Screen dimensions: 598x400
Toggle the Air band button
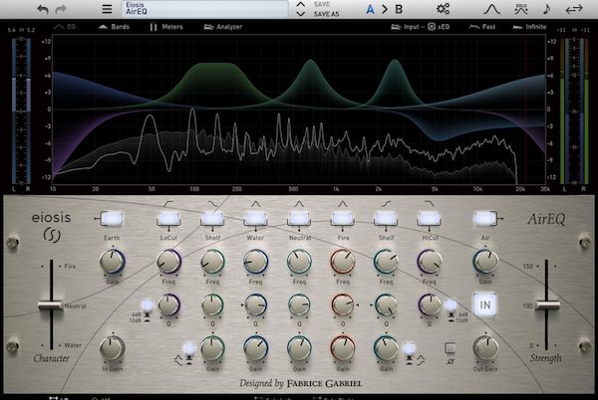(x=484, y=219)
